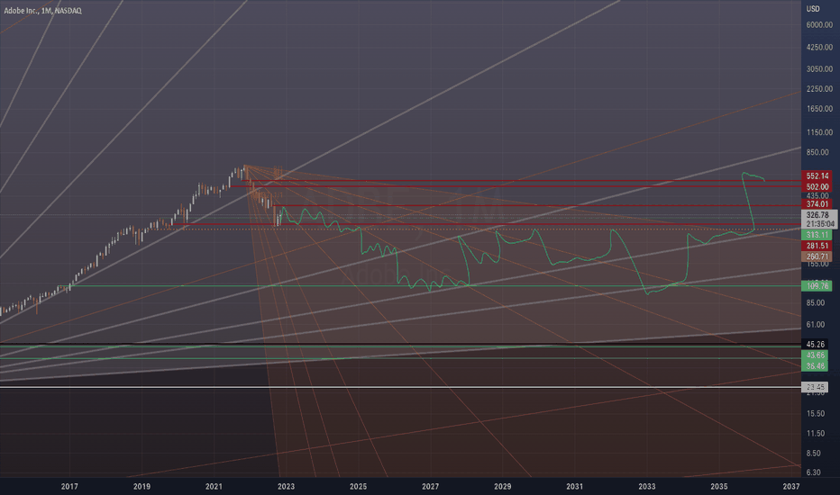
Task: Click the 61.00 price scale value
Action: coord(816,324)
